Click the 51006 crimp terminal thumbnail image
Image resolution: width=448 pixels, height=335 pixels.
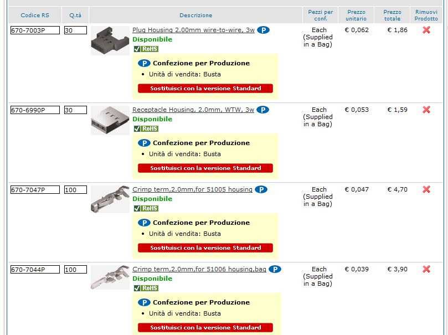[110, 277]
